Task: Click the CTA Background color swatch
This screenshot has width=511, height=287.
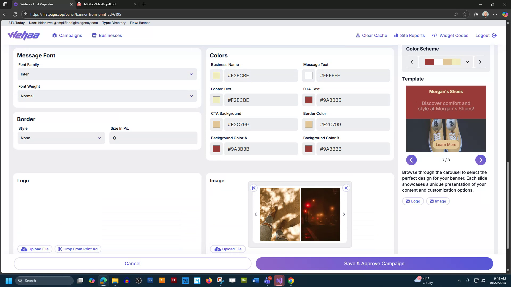Action: pos(216,124)
